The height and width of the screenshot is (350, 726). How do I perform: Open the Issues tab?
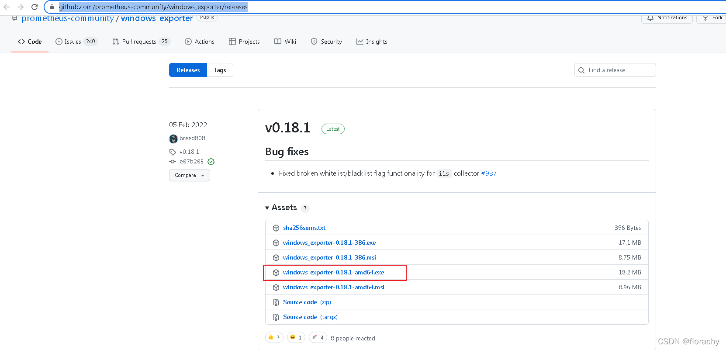tap(76, 42)
